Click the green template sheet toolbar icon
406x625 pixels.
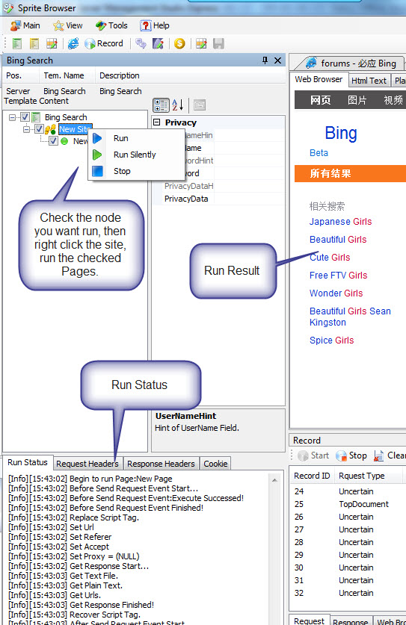(x=17, y=43)
